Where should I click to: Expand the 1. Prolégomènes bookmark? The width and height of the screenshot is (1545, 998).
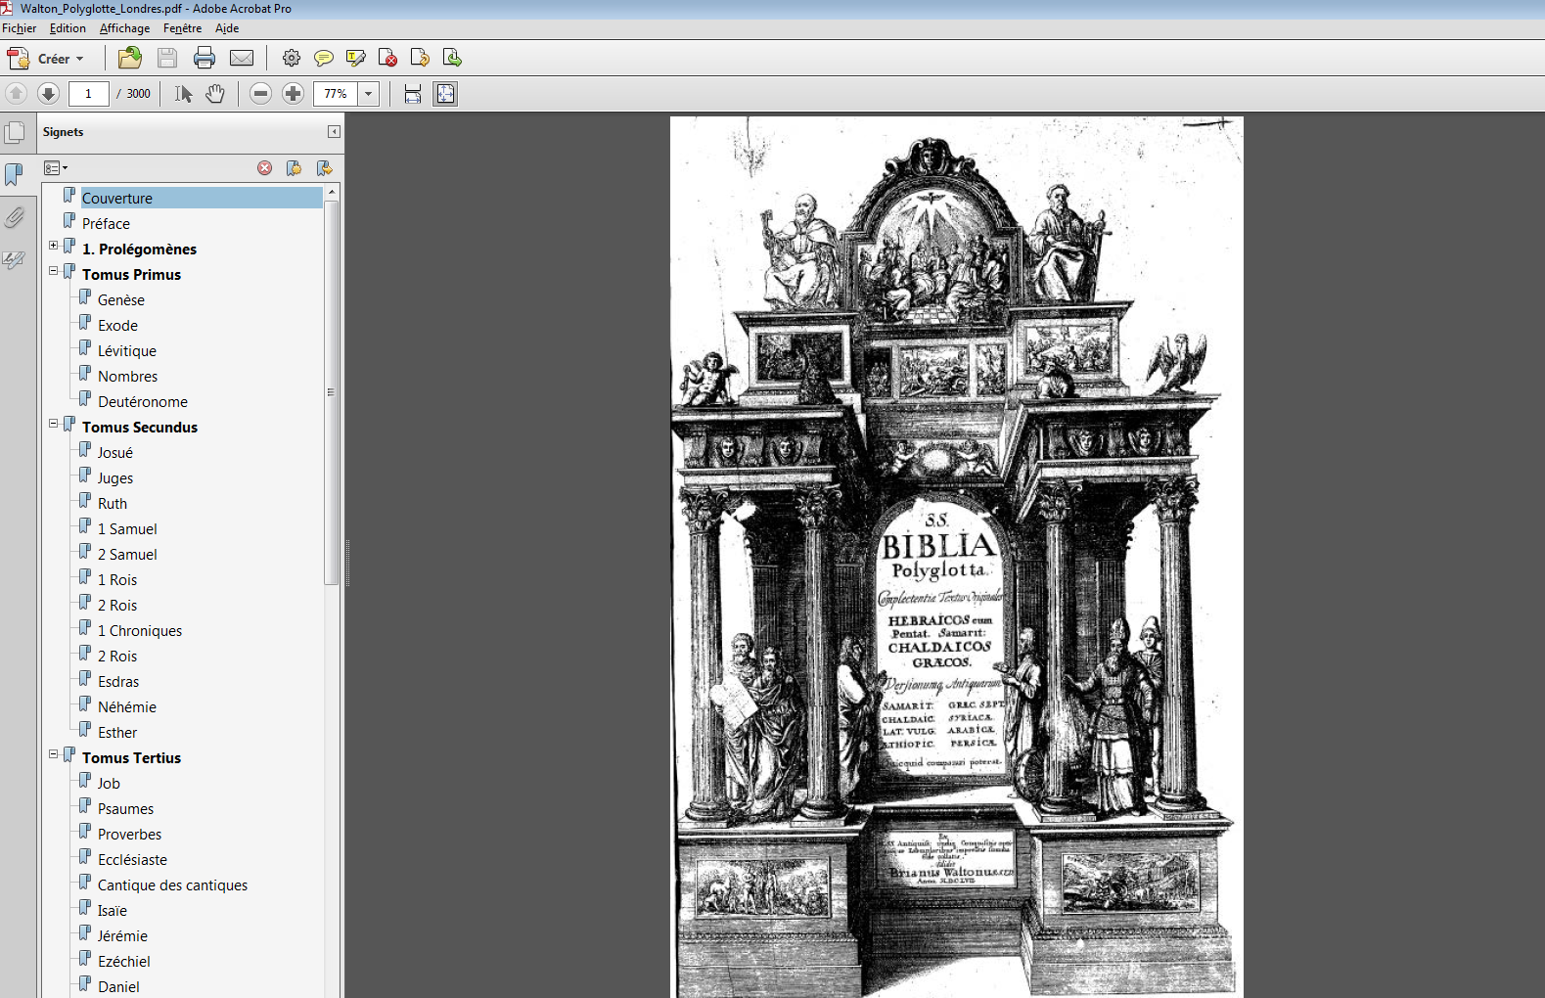click(54, 246)
